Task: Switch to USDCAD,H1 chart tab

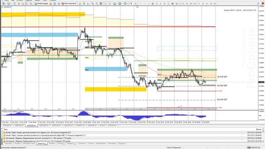Action: 56,125
